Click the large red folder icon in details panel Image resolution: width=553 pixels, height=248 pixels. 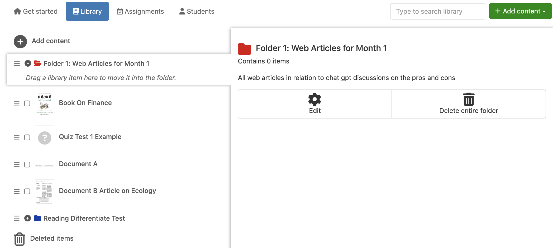pyautogui.click(x=245, y=49)
